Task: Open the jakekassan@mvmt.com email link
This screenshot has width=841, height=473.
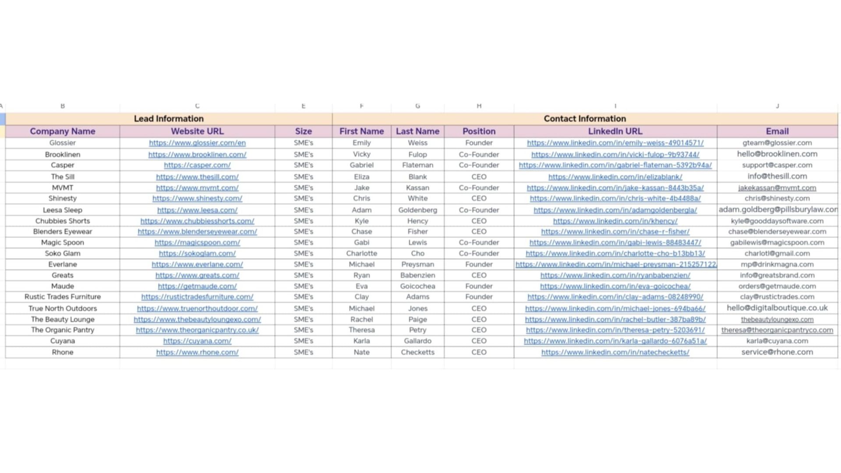Action: point(777,188)
